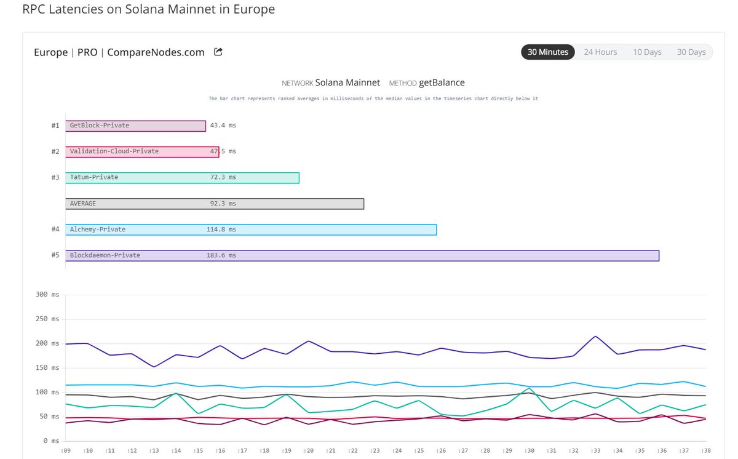Click the :20 time axis label

[x=309, y=451]
